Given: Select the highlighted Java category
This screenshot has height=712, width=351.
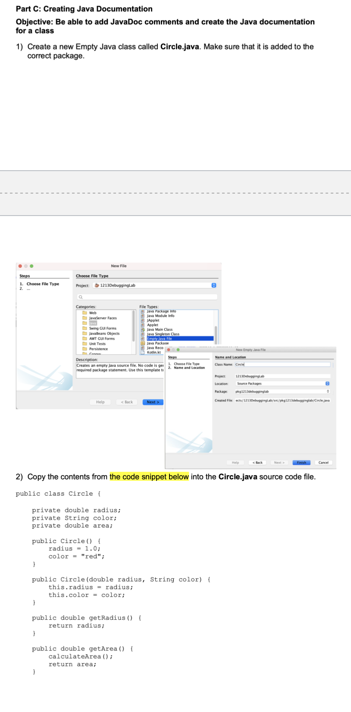Looking at the screenshot, I should coord(90,323).
